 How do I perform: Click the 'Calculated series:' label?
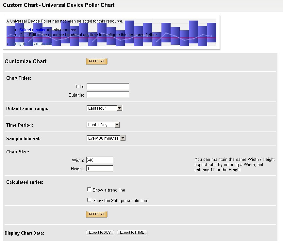25,182
